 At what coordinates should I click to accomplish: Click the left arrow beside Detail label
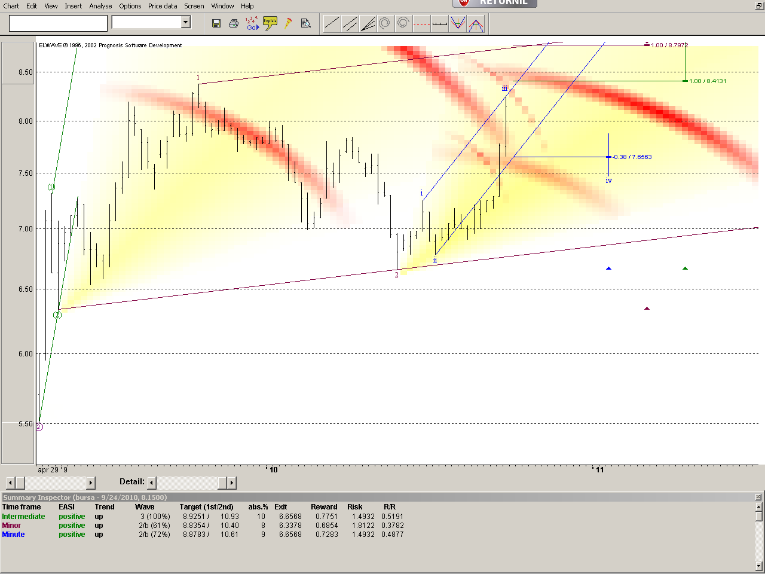pos(151,483)
